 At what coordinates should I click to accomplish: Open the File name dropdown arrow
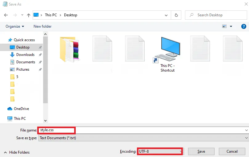coord(246,130)
